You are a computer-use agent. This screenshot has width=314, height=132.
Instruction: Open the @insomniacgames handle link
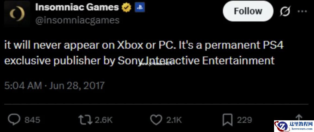click(77, 20)
